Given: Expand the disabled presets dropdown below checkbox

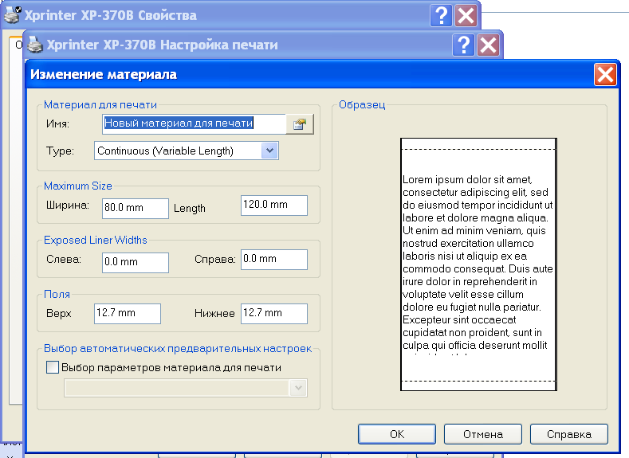Looking at the screenshot, I should tap(299, 387).
